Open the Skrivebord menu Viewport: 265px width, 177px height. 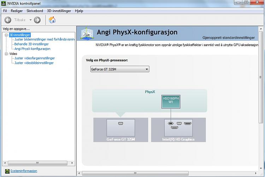click(35, 11)
